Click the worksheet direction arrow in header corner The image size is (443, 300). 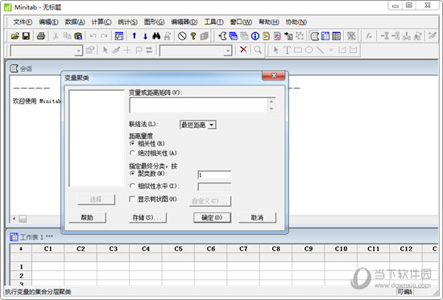click(x=21, y=249)
